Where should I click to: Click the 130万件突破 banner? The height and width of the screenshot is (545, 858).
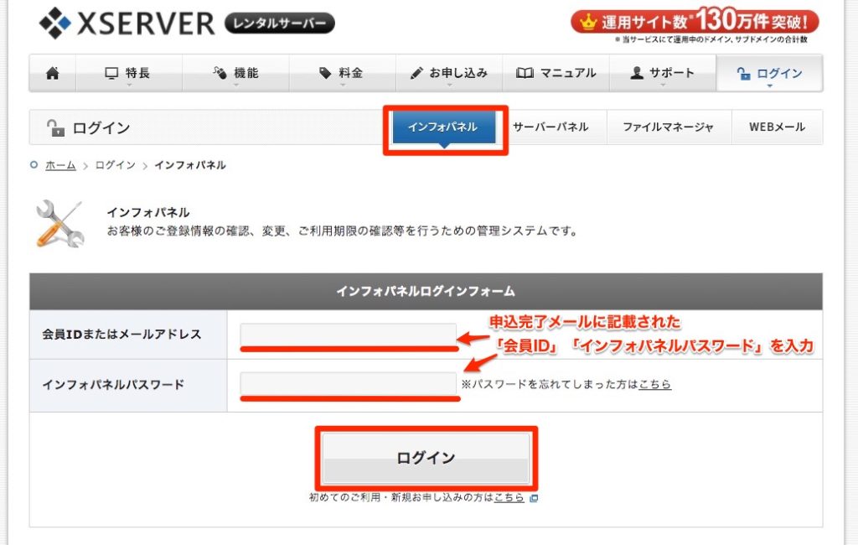695,21
